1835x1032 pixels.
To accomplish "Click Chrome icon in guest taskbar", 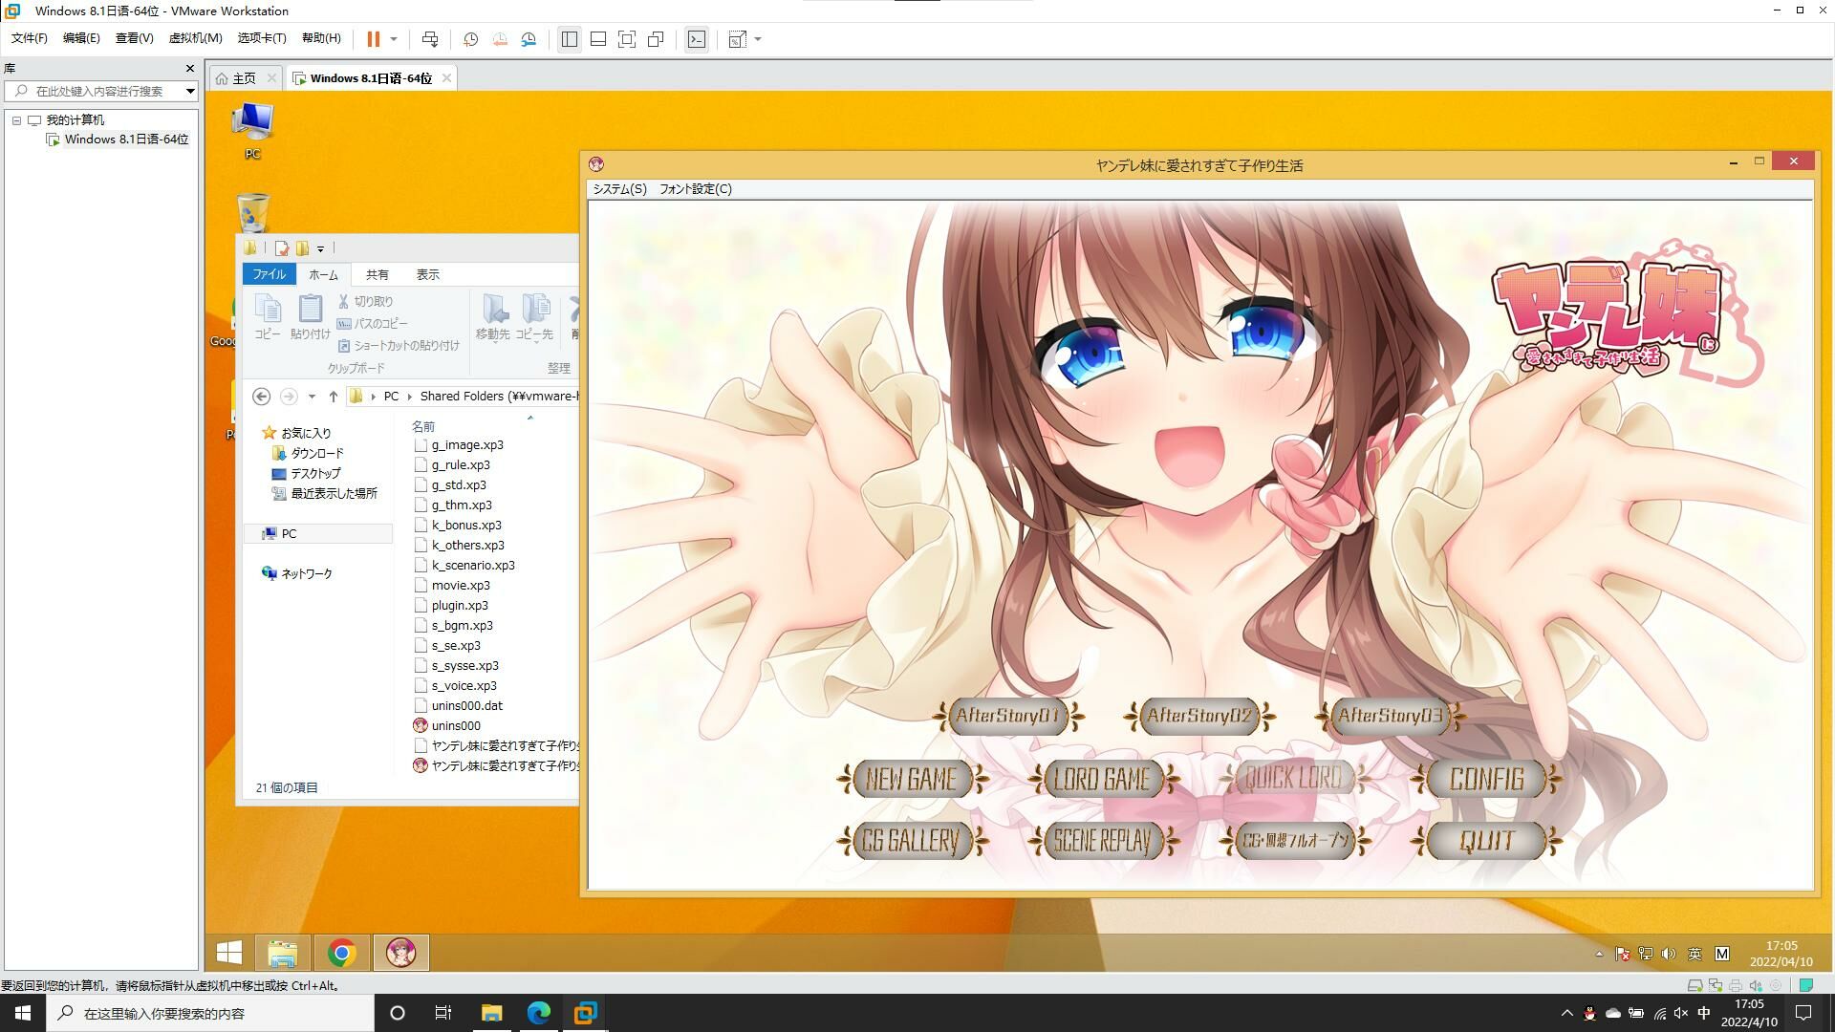I will pos(341,953).
